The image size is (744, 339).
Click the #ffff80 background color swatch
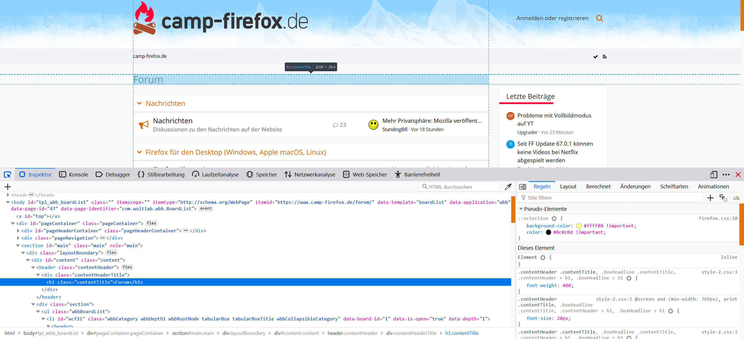(x=579, y=226)
